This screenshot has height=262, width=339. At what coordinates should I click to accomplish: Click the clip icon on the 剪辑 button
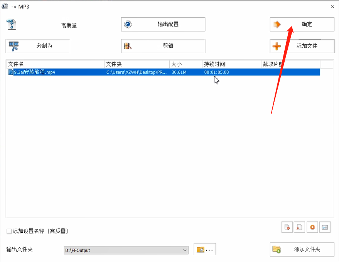[x=128, y=46]
